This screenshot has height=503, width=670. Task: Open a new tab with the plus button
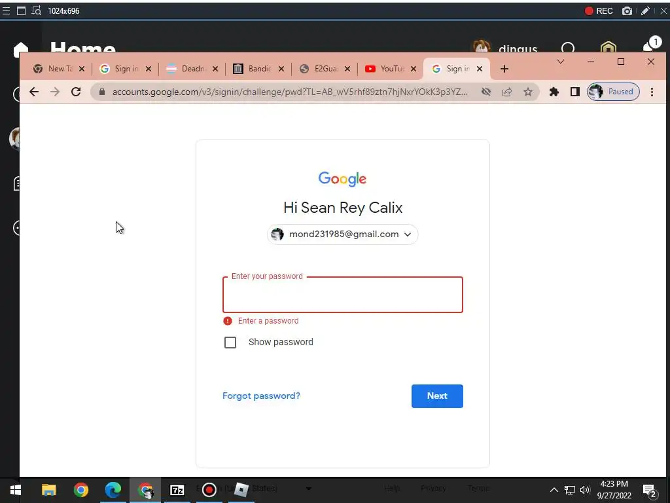pyautogui.click(x=504, y=69)
